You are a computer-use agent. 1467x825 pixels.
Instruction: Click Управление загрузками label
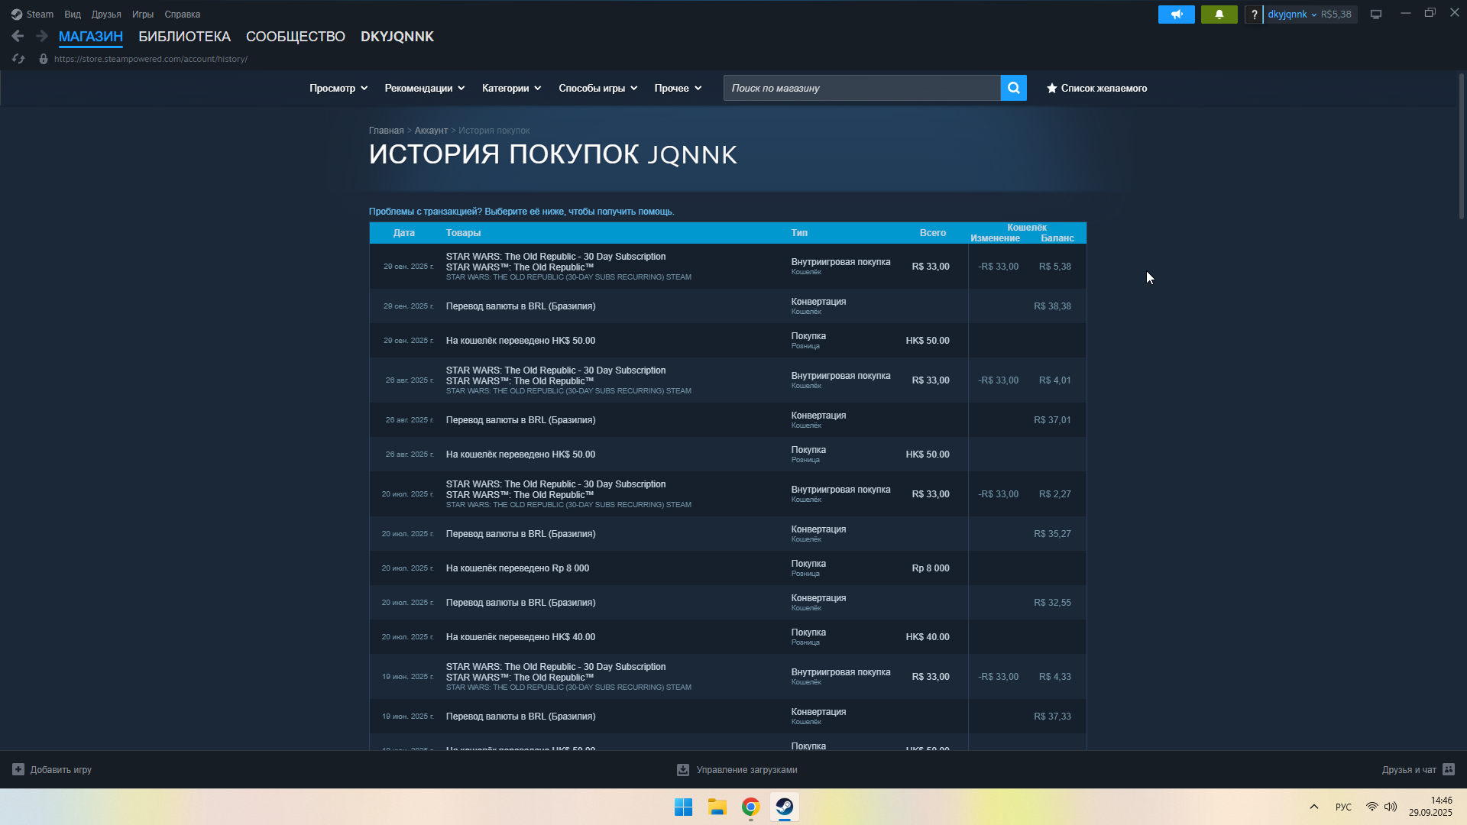tap(746, 770)
